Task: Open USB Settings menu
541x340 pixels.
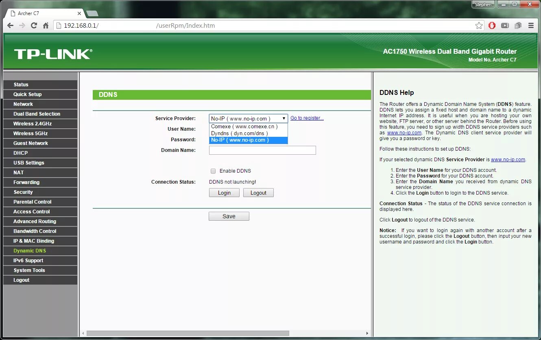Action: click(40, 163)
